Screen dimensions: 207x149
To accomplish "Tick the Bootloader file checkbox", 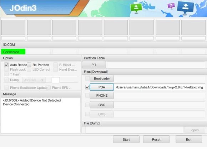I will (x=87, y=78).
